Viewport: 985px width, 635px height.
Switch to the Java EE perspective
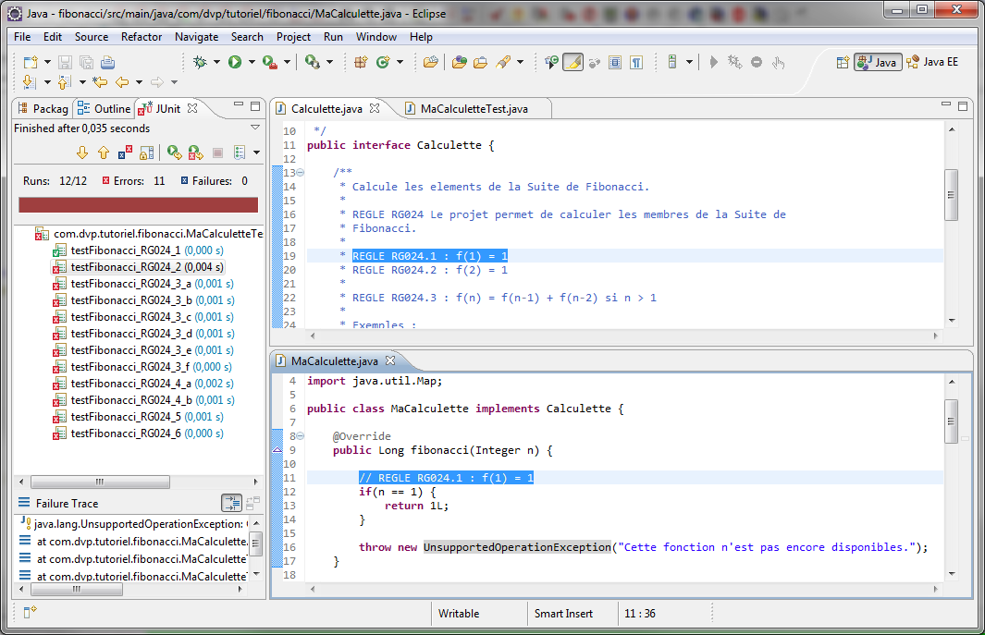[x=933, y=62]
